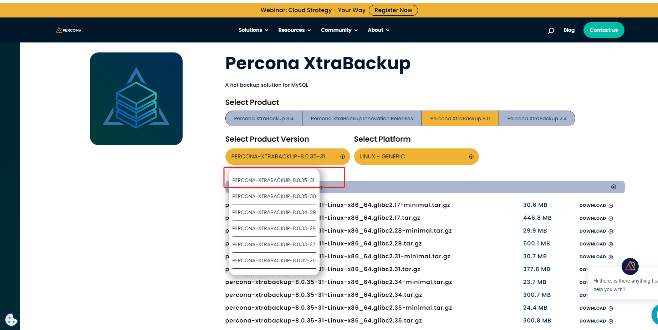This screenshot has height=330, width=658.
Task: Click DOWNLOAD for glibc2.28.tar.gz 500.1 MB
Action: (593, 244)
